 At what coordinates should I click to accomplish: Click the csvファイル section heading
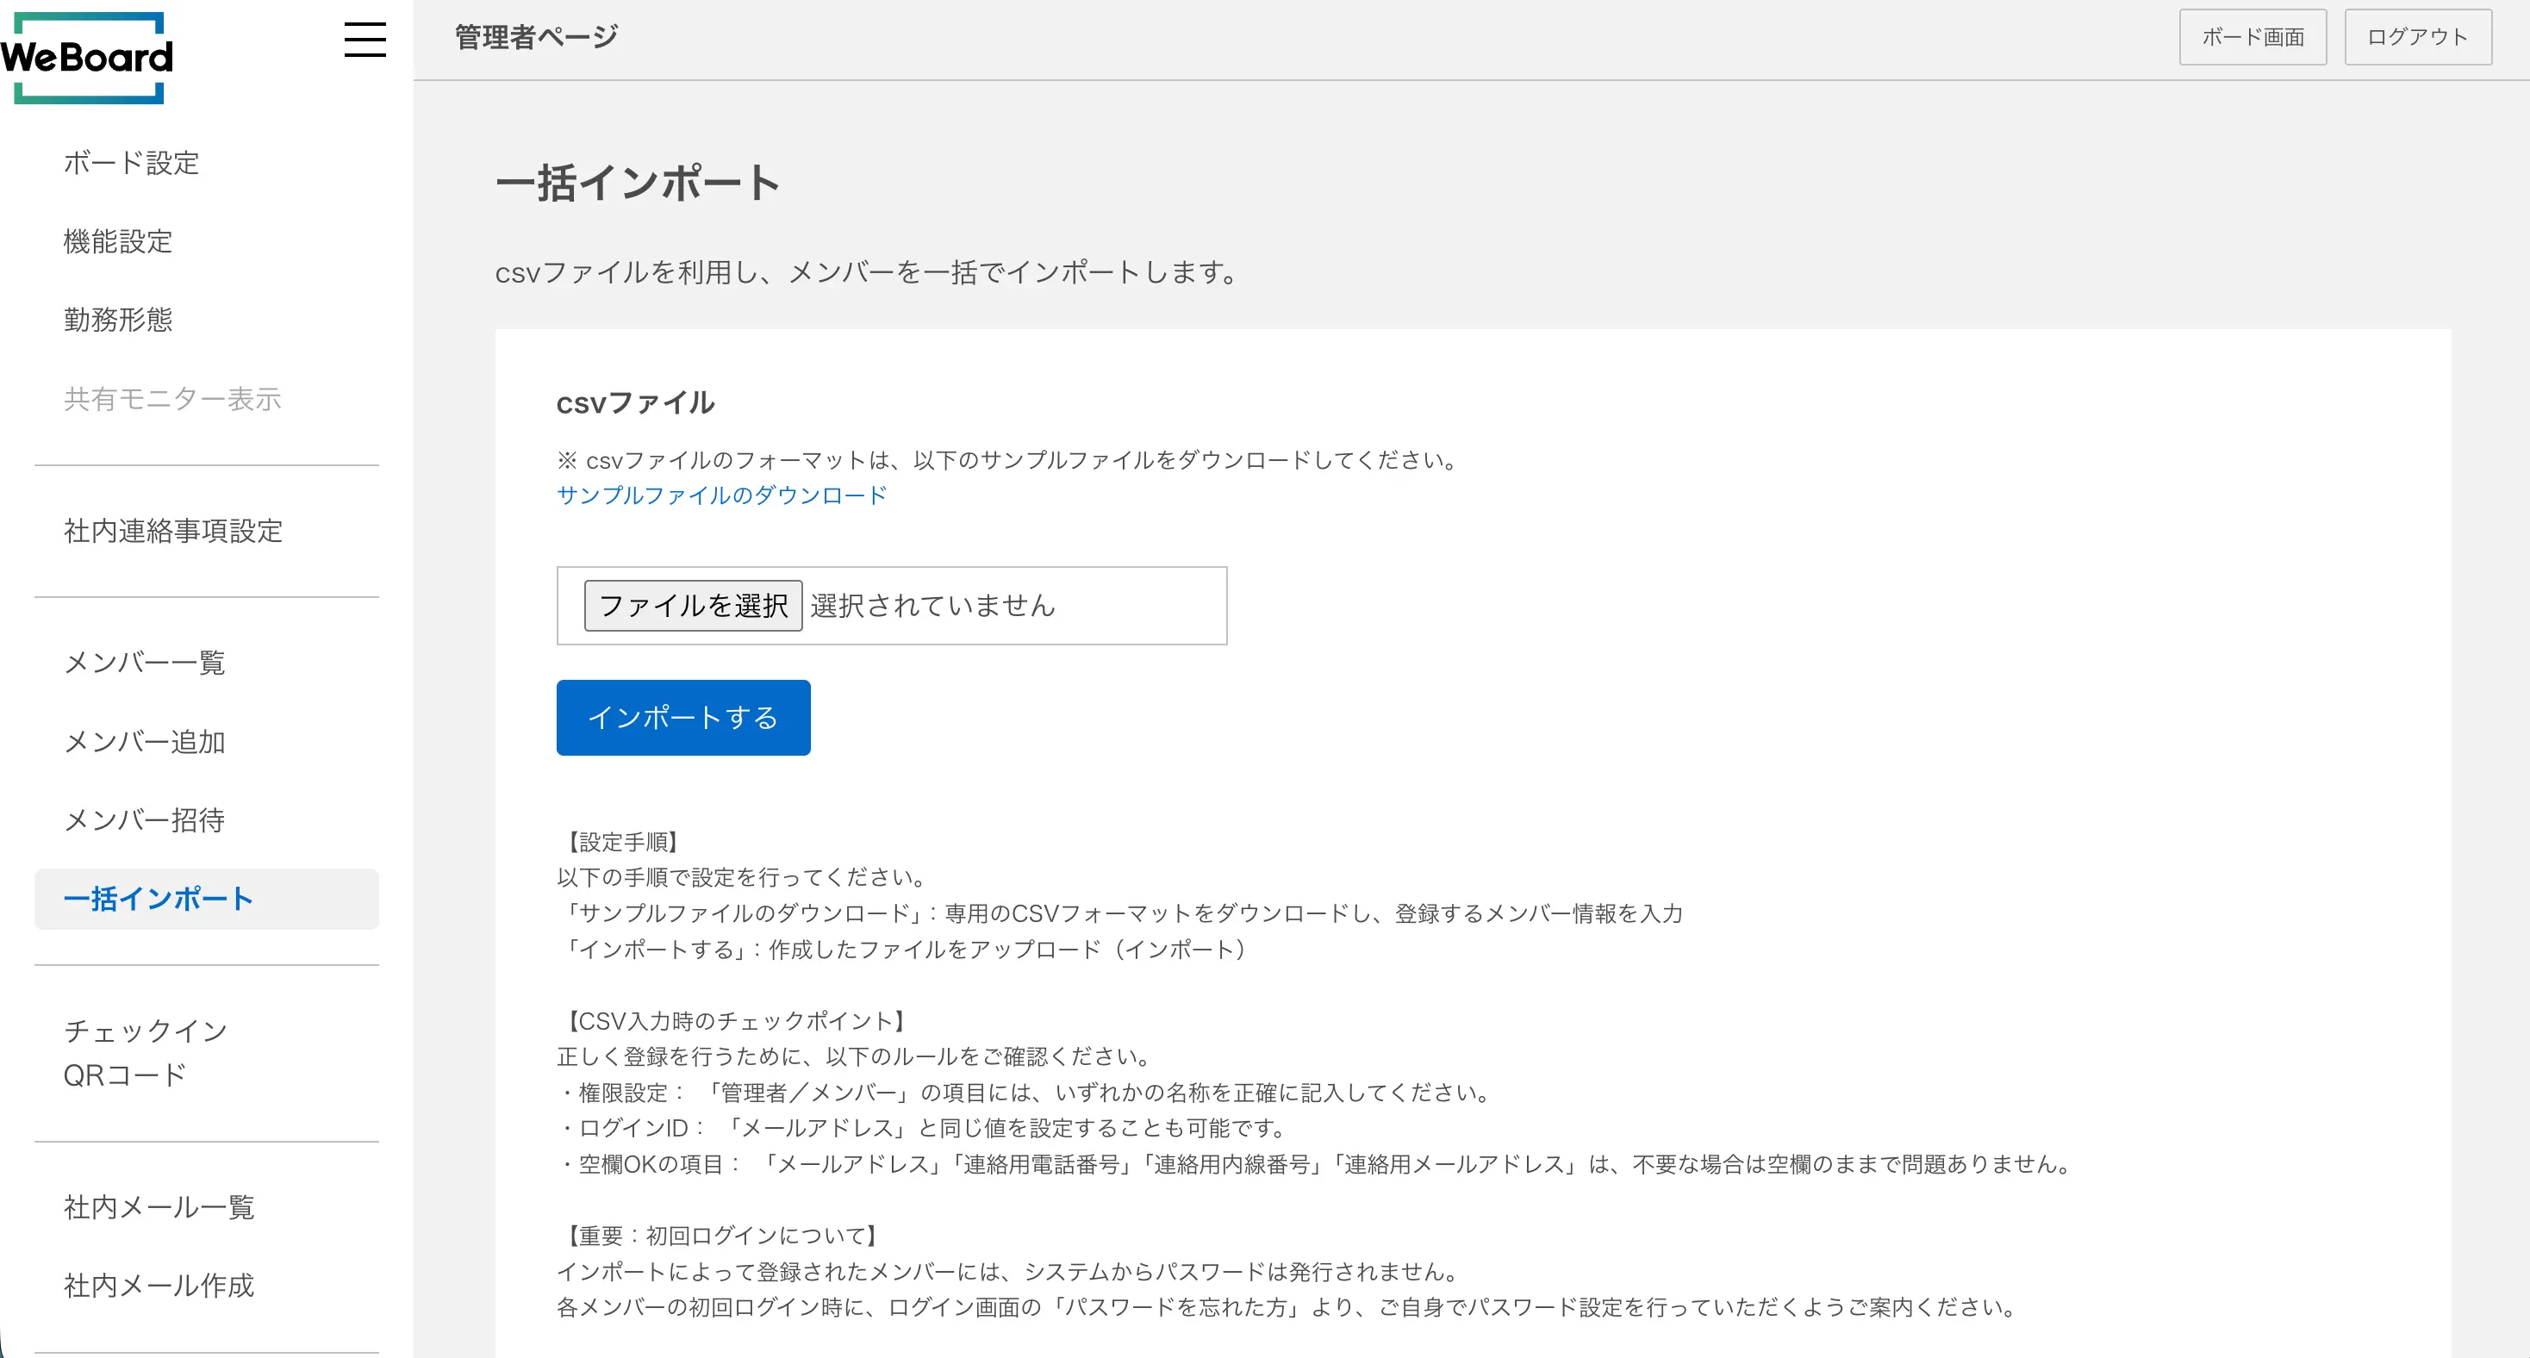point(635,402)
